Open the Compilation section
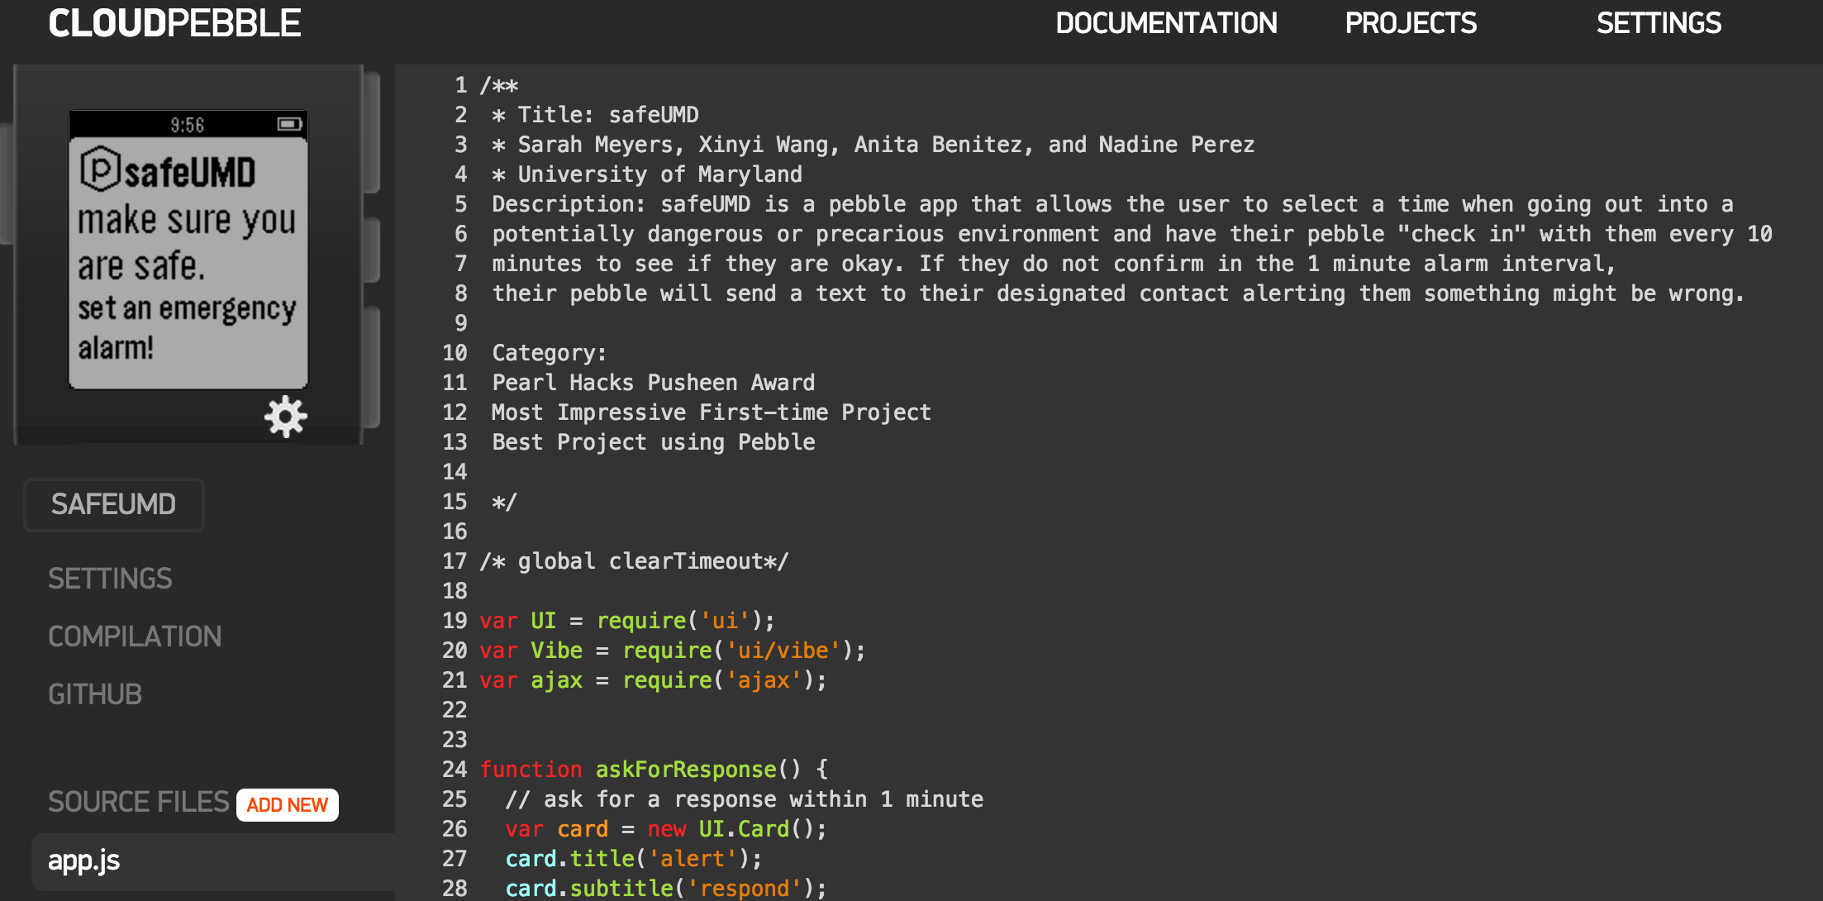1823x901 pixels. pyautogui.click(x=135, y=636)
